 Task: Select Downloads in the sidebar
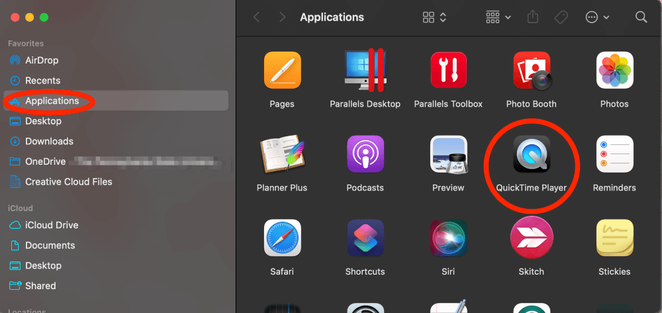(49, 141)
